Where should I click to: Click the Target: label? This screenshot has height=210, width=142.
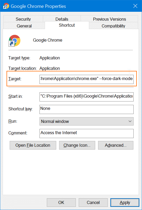pyautogui.click(x=15, y=79)
